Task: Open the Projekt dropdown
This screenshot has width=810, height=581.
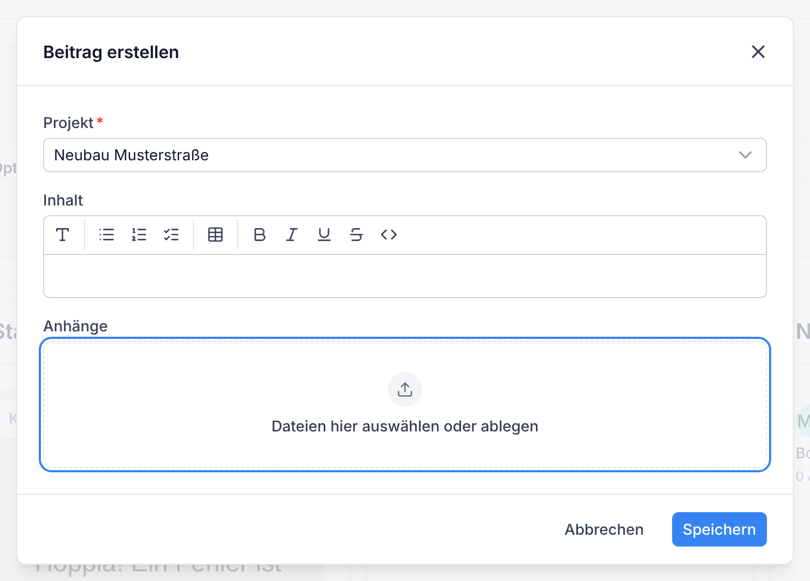Action: (x=405, y=155)
